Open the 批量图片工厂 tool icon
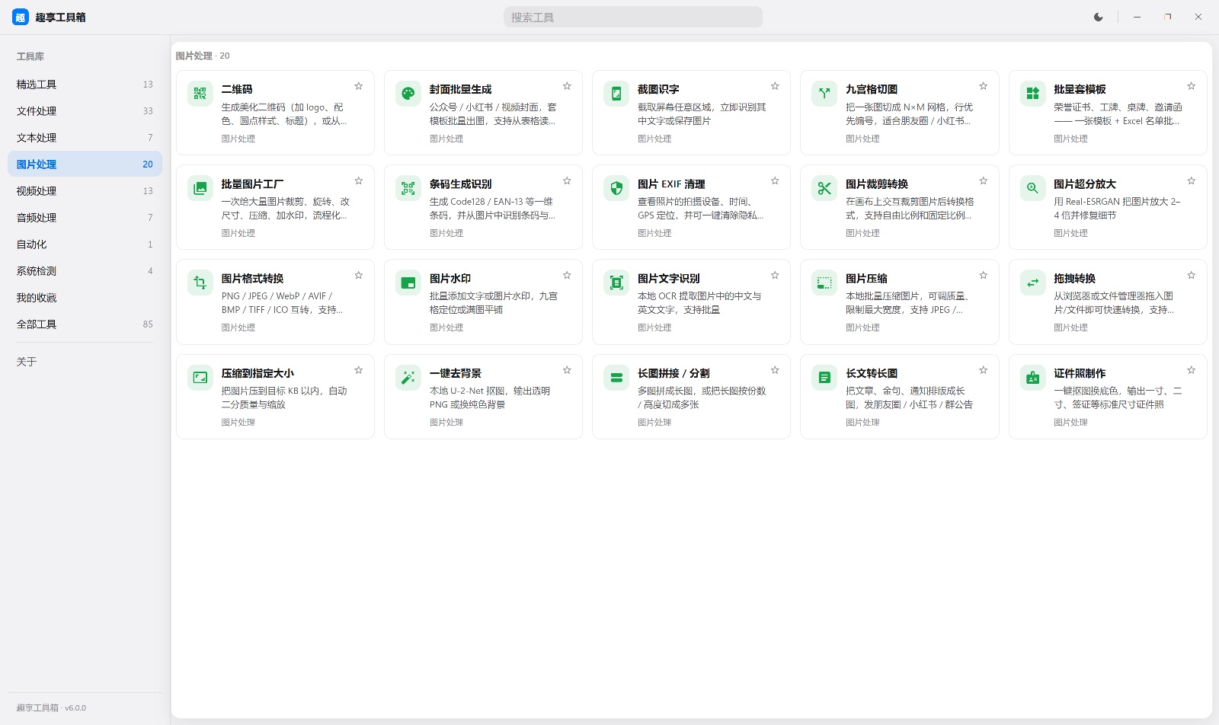Viewport: 1219px width, 725px height. (200, 188)
